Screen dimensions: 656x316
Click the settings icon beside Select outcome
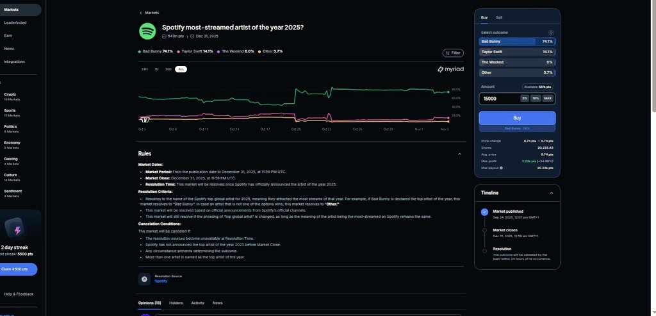tap(551, 33)
